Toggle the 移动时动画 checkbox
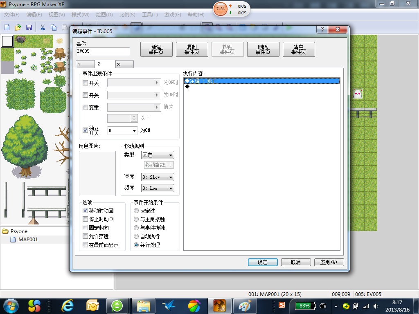The width and height of the screenshot is (419, 314). pyautogui.click(x=85, y=211)
